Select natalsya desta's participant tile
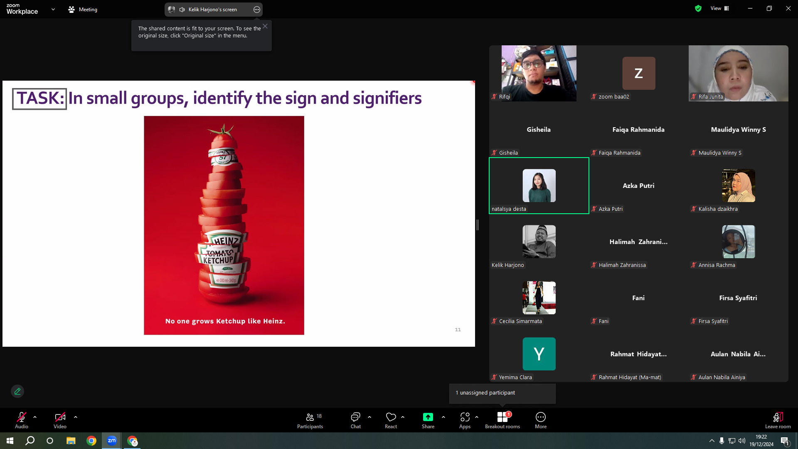Image resolution: width=798 pixels, height=449 pixels. (x=539, y=185)
